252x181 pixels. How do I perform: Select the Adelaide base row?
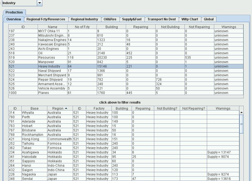(124, 121)
